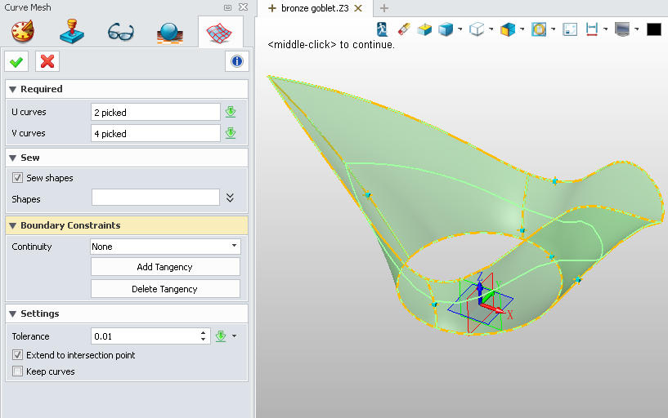Open dropdown arrow beside zoom magnifier icon
Image resolution: width=668 pixels, height=418 pixels.
coord(554,29)
